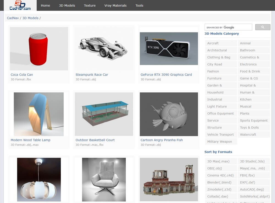This screenshot has width=275, height=203.
Task: Click inside the Google search field
Action: (x=228, y=27)
